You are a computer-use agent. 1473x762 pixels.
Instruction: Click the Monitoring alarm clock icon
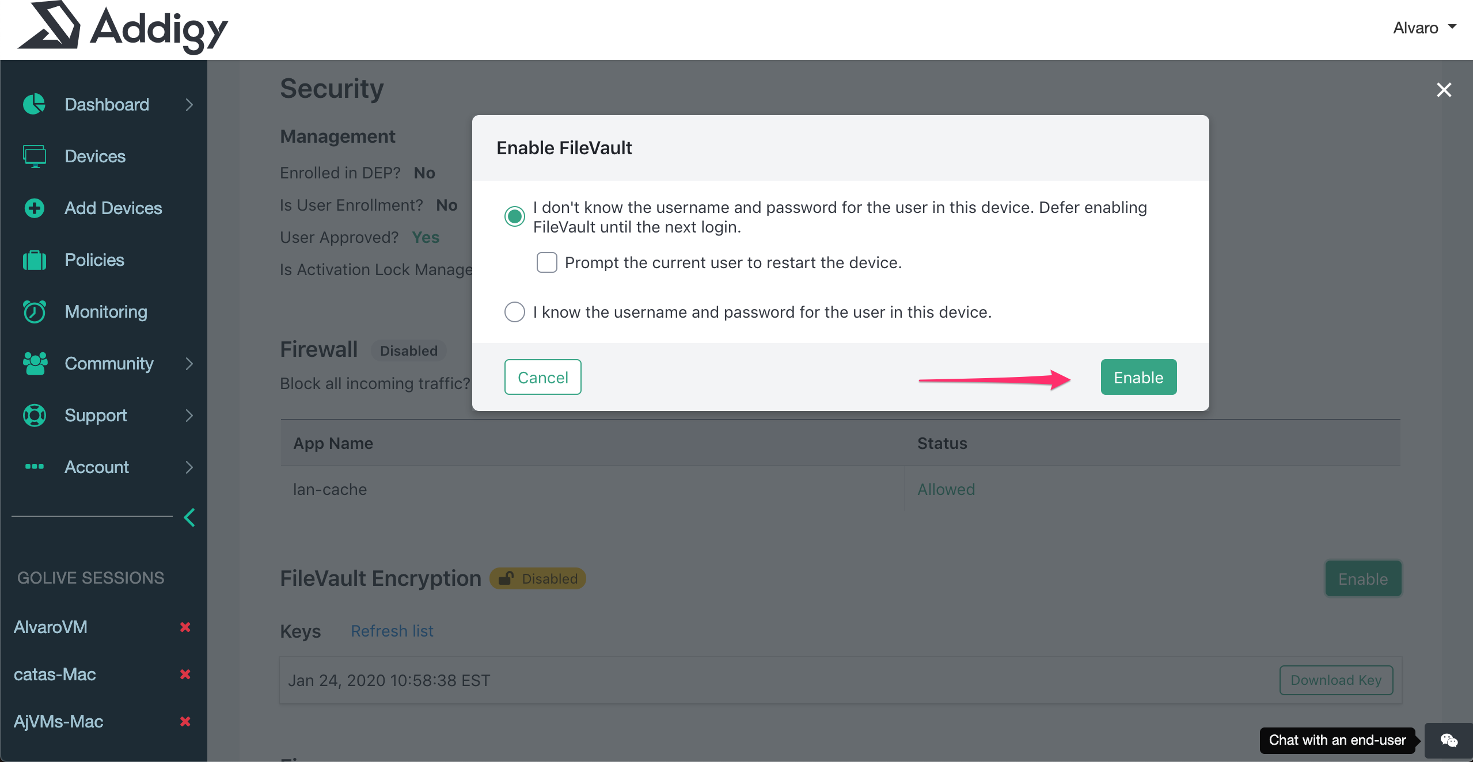click(x=35, y=311)
